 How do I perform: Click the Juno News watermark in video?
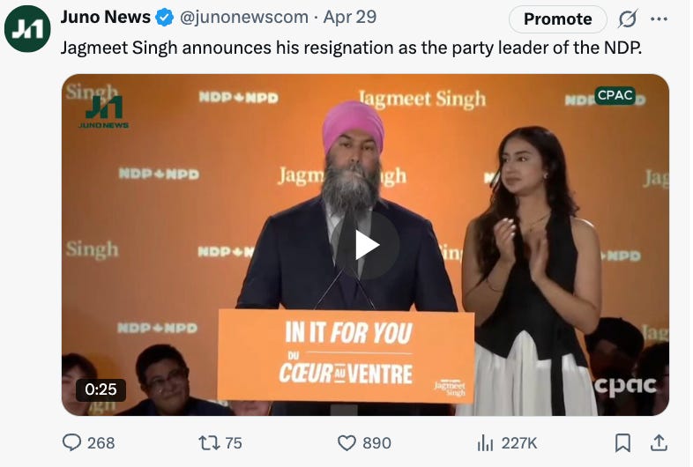tap(104, 112)
